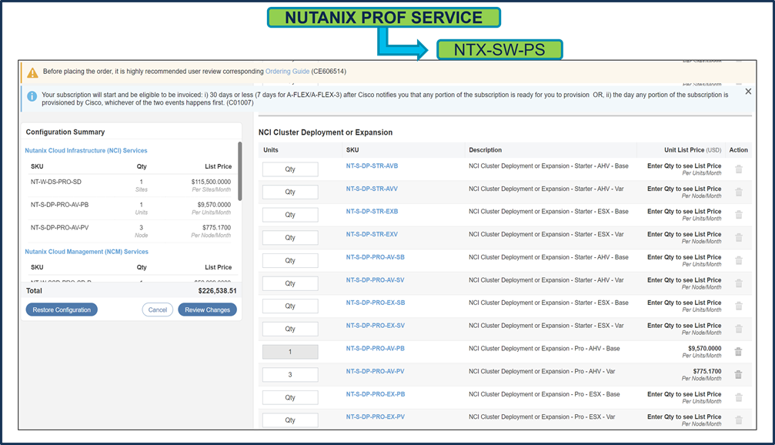Open SKU link NT-S-DP-STR-AVB
This screenshot has height=445, width=775.
(372, 166)
